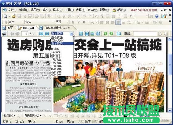Rotate page counterclockwise green icon

point(106,33)
